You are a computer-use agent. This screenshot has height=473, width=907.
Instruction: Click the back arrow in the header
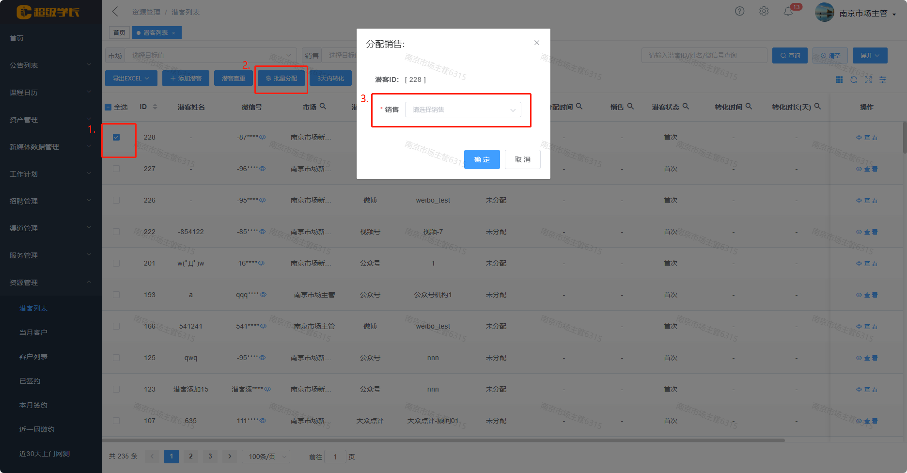pos(115,12)
